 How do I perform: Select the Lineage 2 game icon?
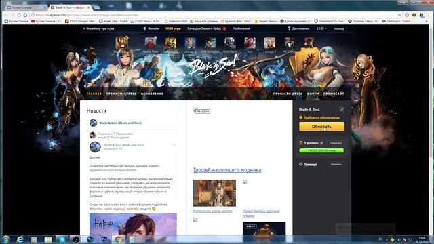click(270, 43)
